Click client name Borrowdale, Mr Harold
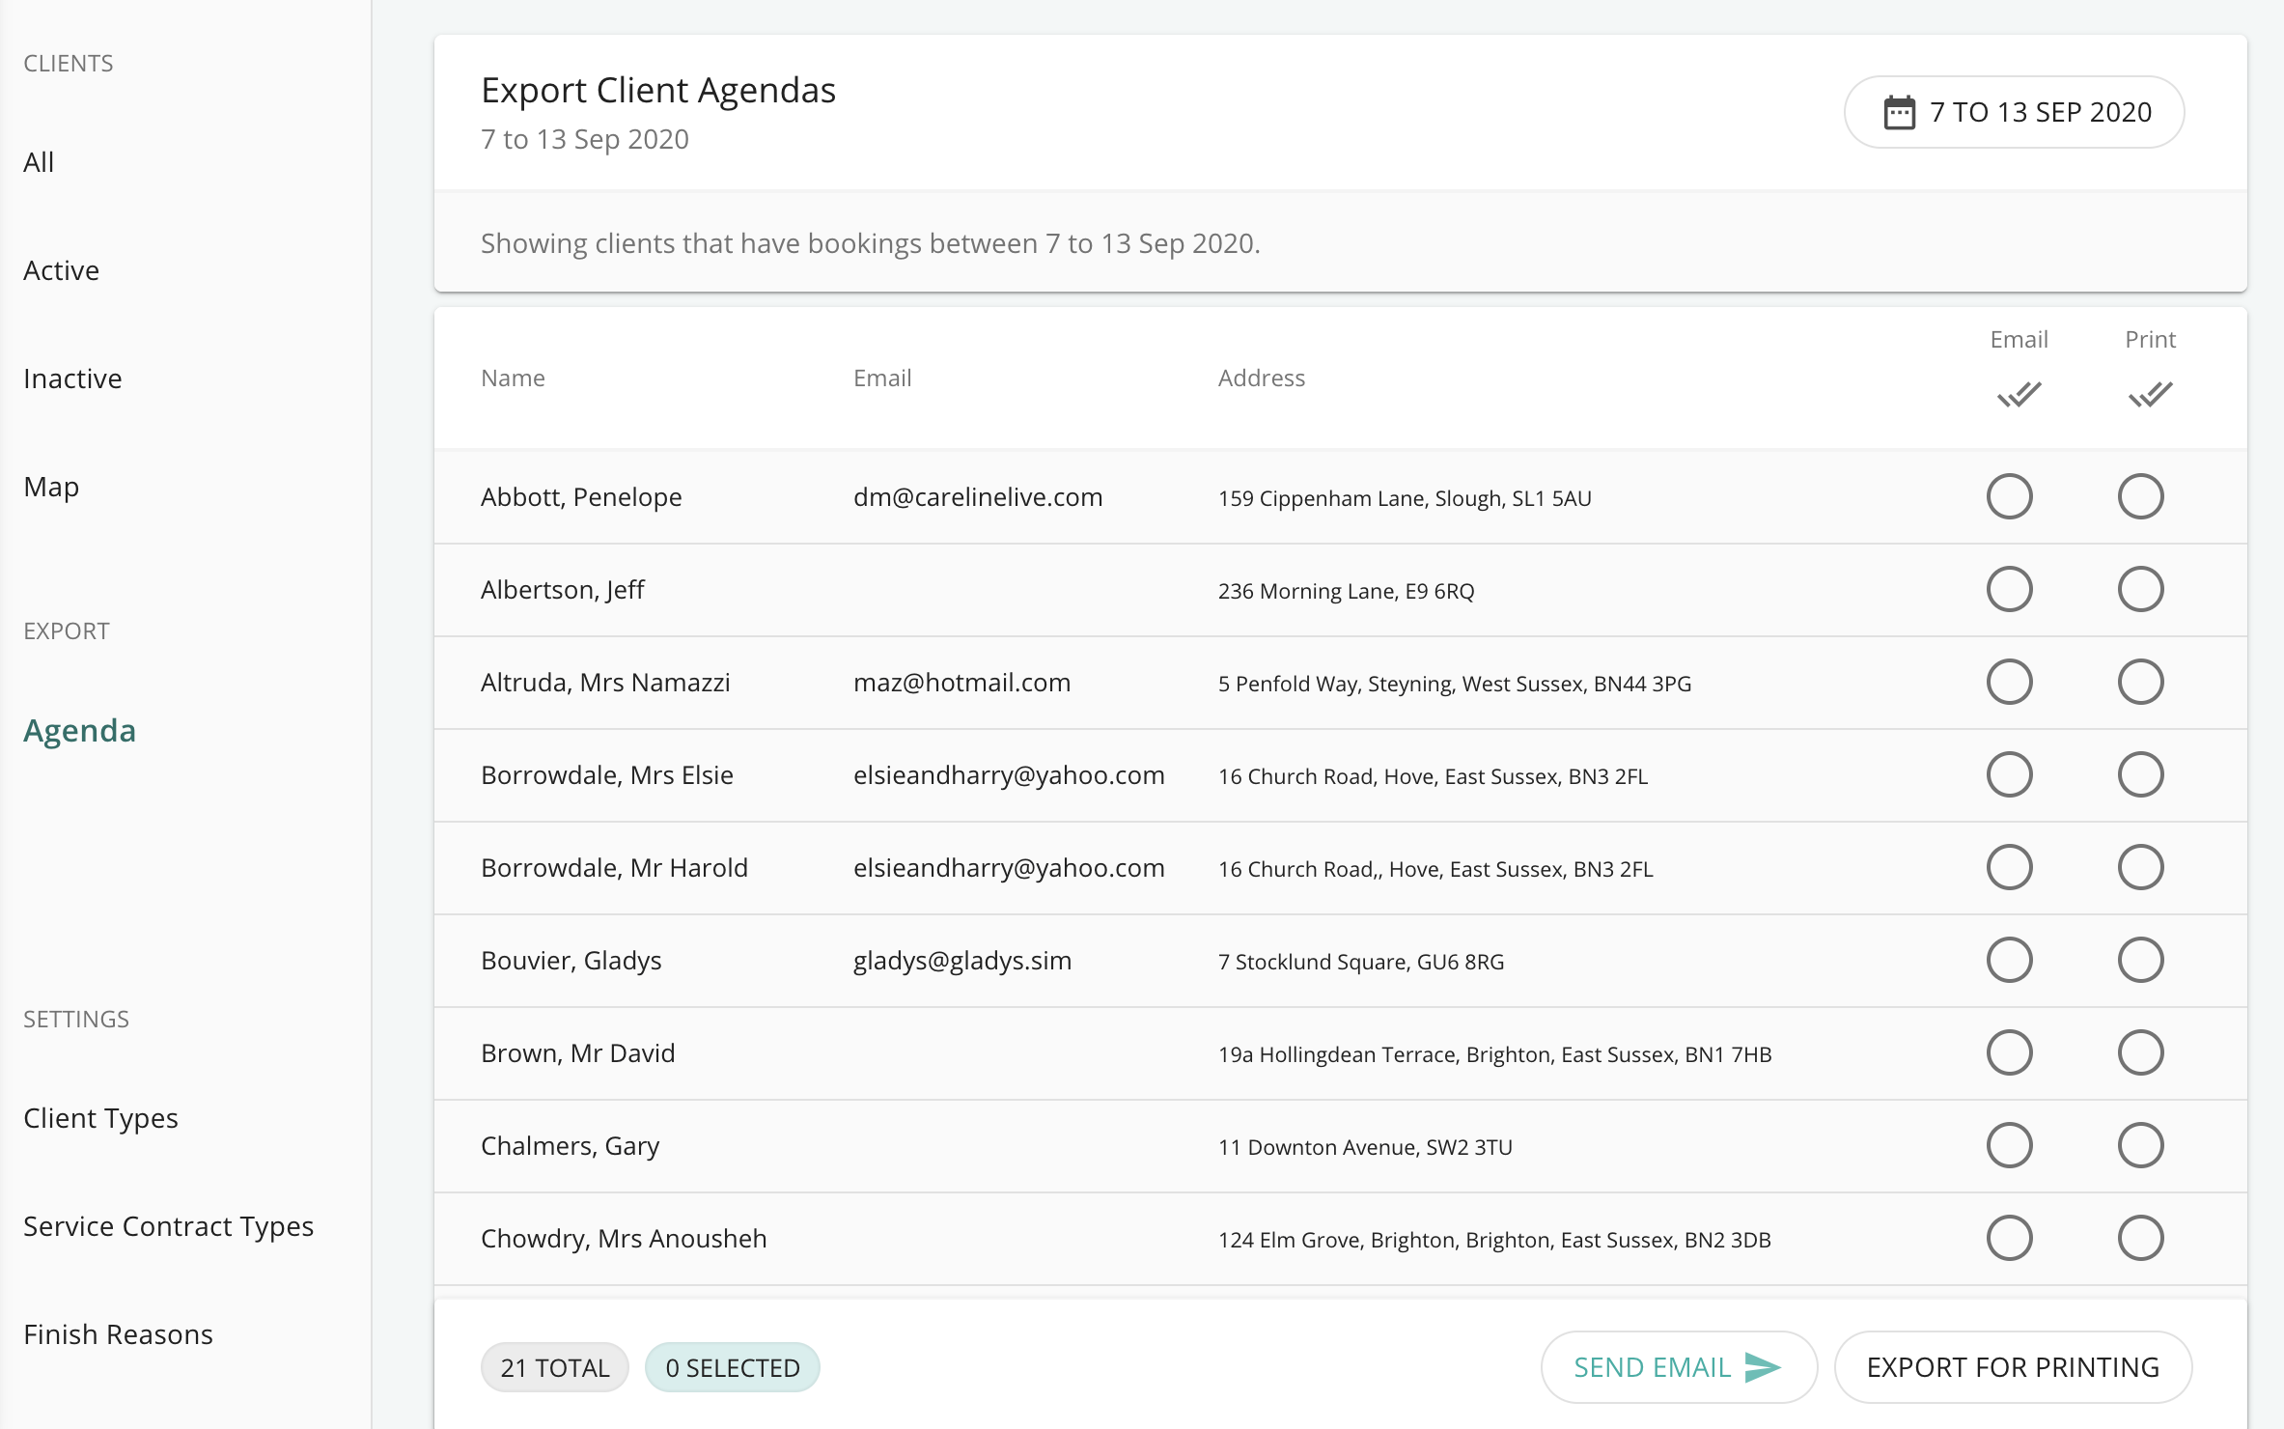This screenshot has height=1429, width=2284. pyautogui.click(x=614, y=868)
